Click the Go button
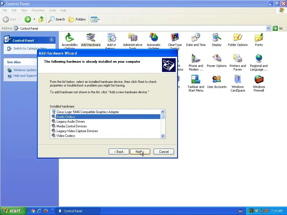The width and height of the screenshot is (287, 215). pyautogui.click(x=278, y=28)
